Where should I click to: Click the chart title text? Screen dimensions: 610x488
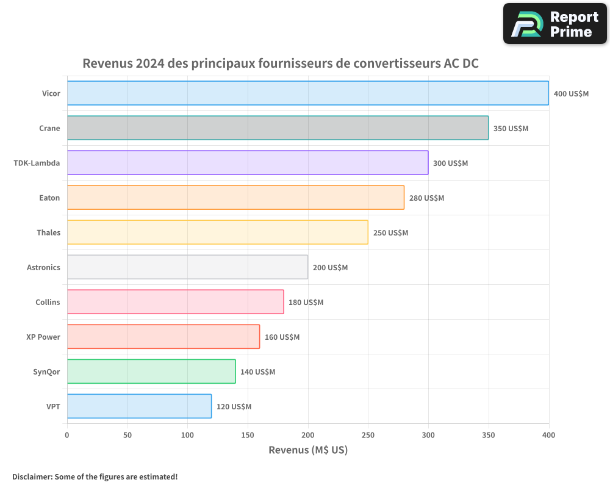281,63
